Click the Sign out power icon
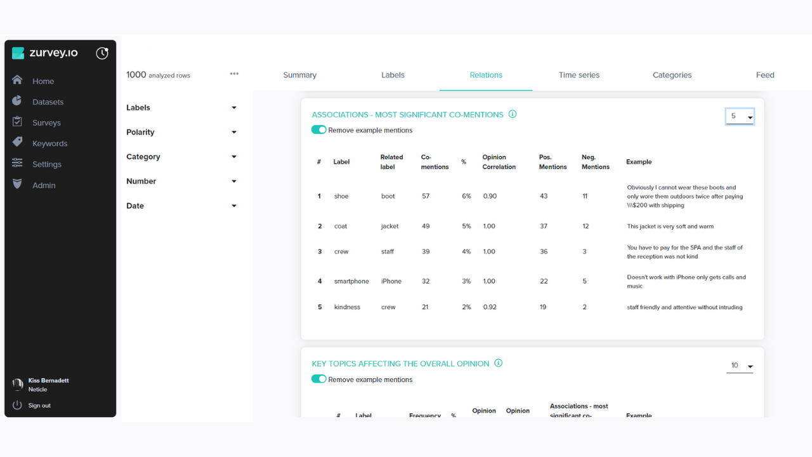812x457 pixels. pos(17,405)
